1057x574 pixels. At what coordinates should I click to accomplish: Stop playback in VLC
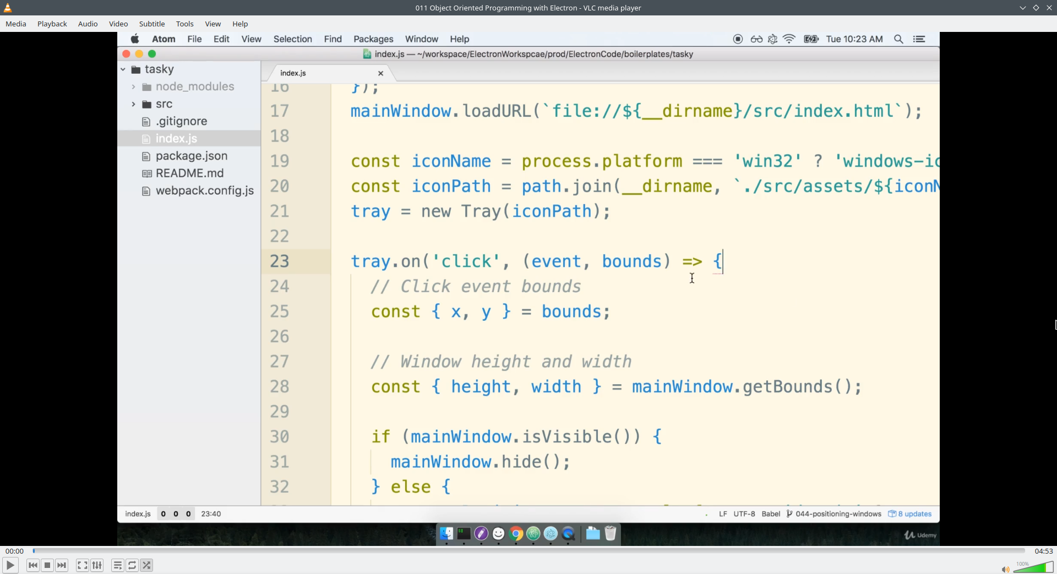(x=47, y=565)
